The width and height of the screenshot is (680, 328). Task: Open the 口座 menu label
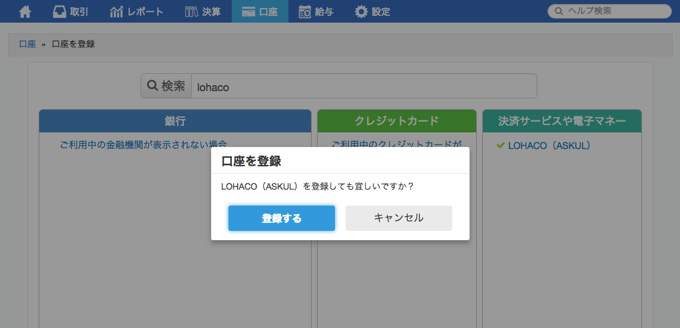pos(268,12)
